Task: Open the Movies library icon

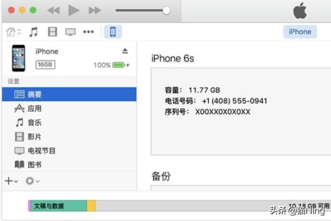Action: point(52,31)
